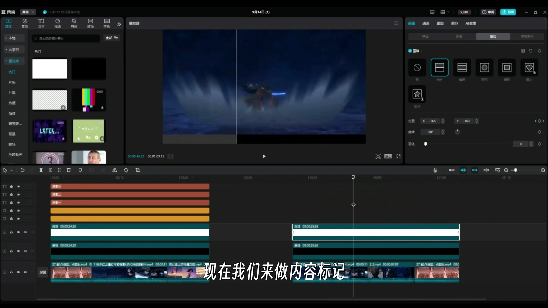The height and width of the screenshot is (308, 548).
Task: Select the 爱心 heart mask
Action: point(529,68)
